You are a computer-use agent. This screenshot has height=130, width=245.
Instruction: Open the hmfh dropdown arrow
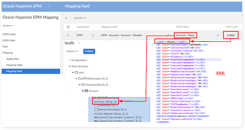click(79, 43)
